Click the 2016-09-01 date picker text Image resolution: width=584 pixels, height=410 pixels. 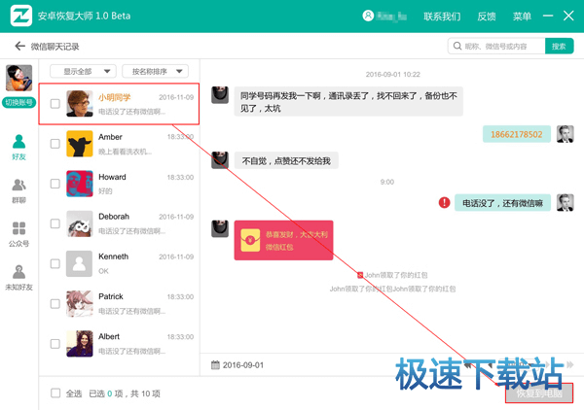pos(243,365)
